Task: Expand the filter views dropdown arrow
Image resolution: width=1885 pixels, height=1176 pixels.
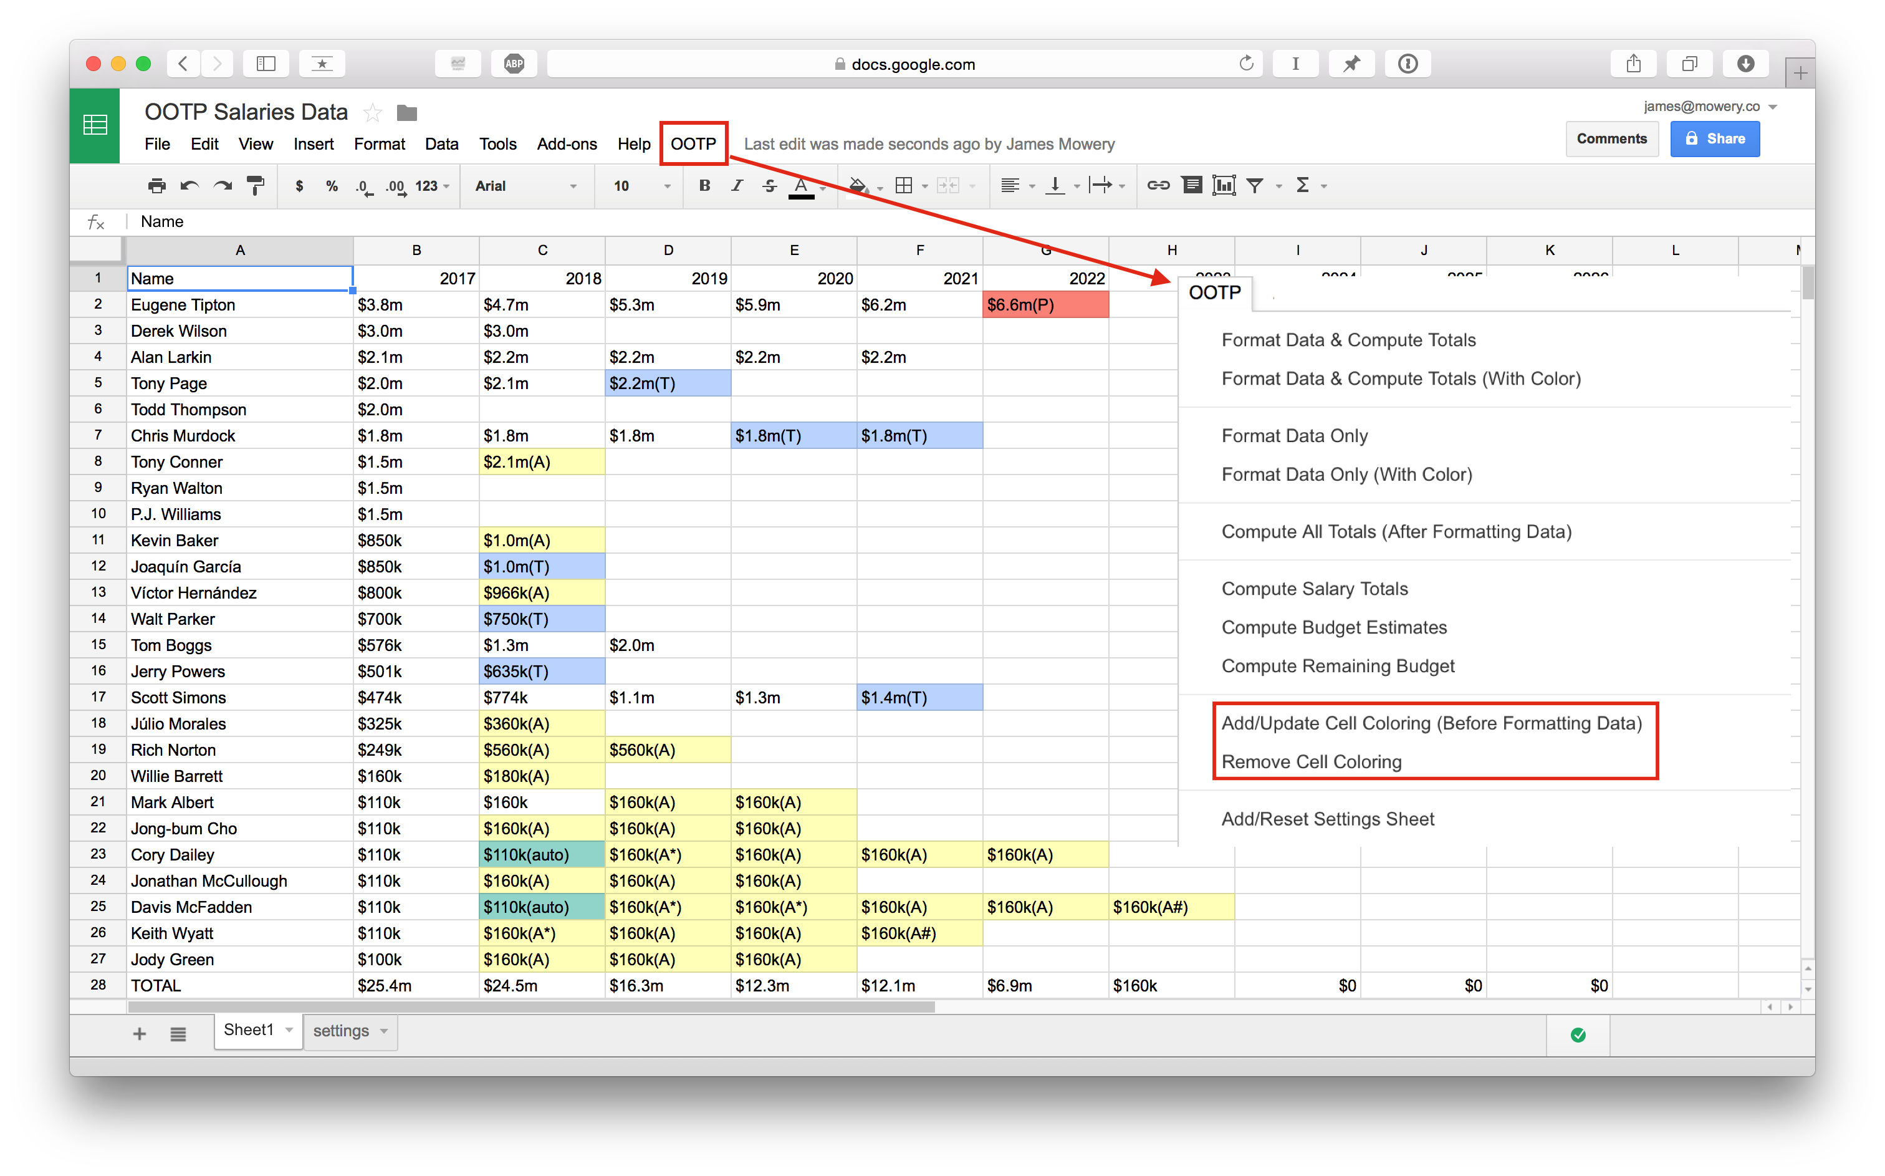Action: [x=1278, y=186]
